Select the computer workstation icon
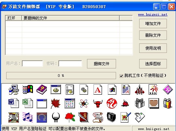Screen dimensions: 176x131 point(14,89)
